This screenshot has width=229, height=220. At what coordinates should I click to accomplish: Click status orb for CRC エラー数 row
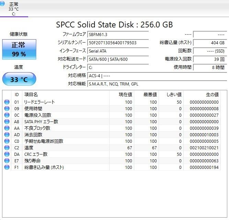click(x=7, y=154)
